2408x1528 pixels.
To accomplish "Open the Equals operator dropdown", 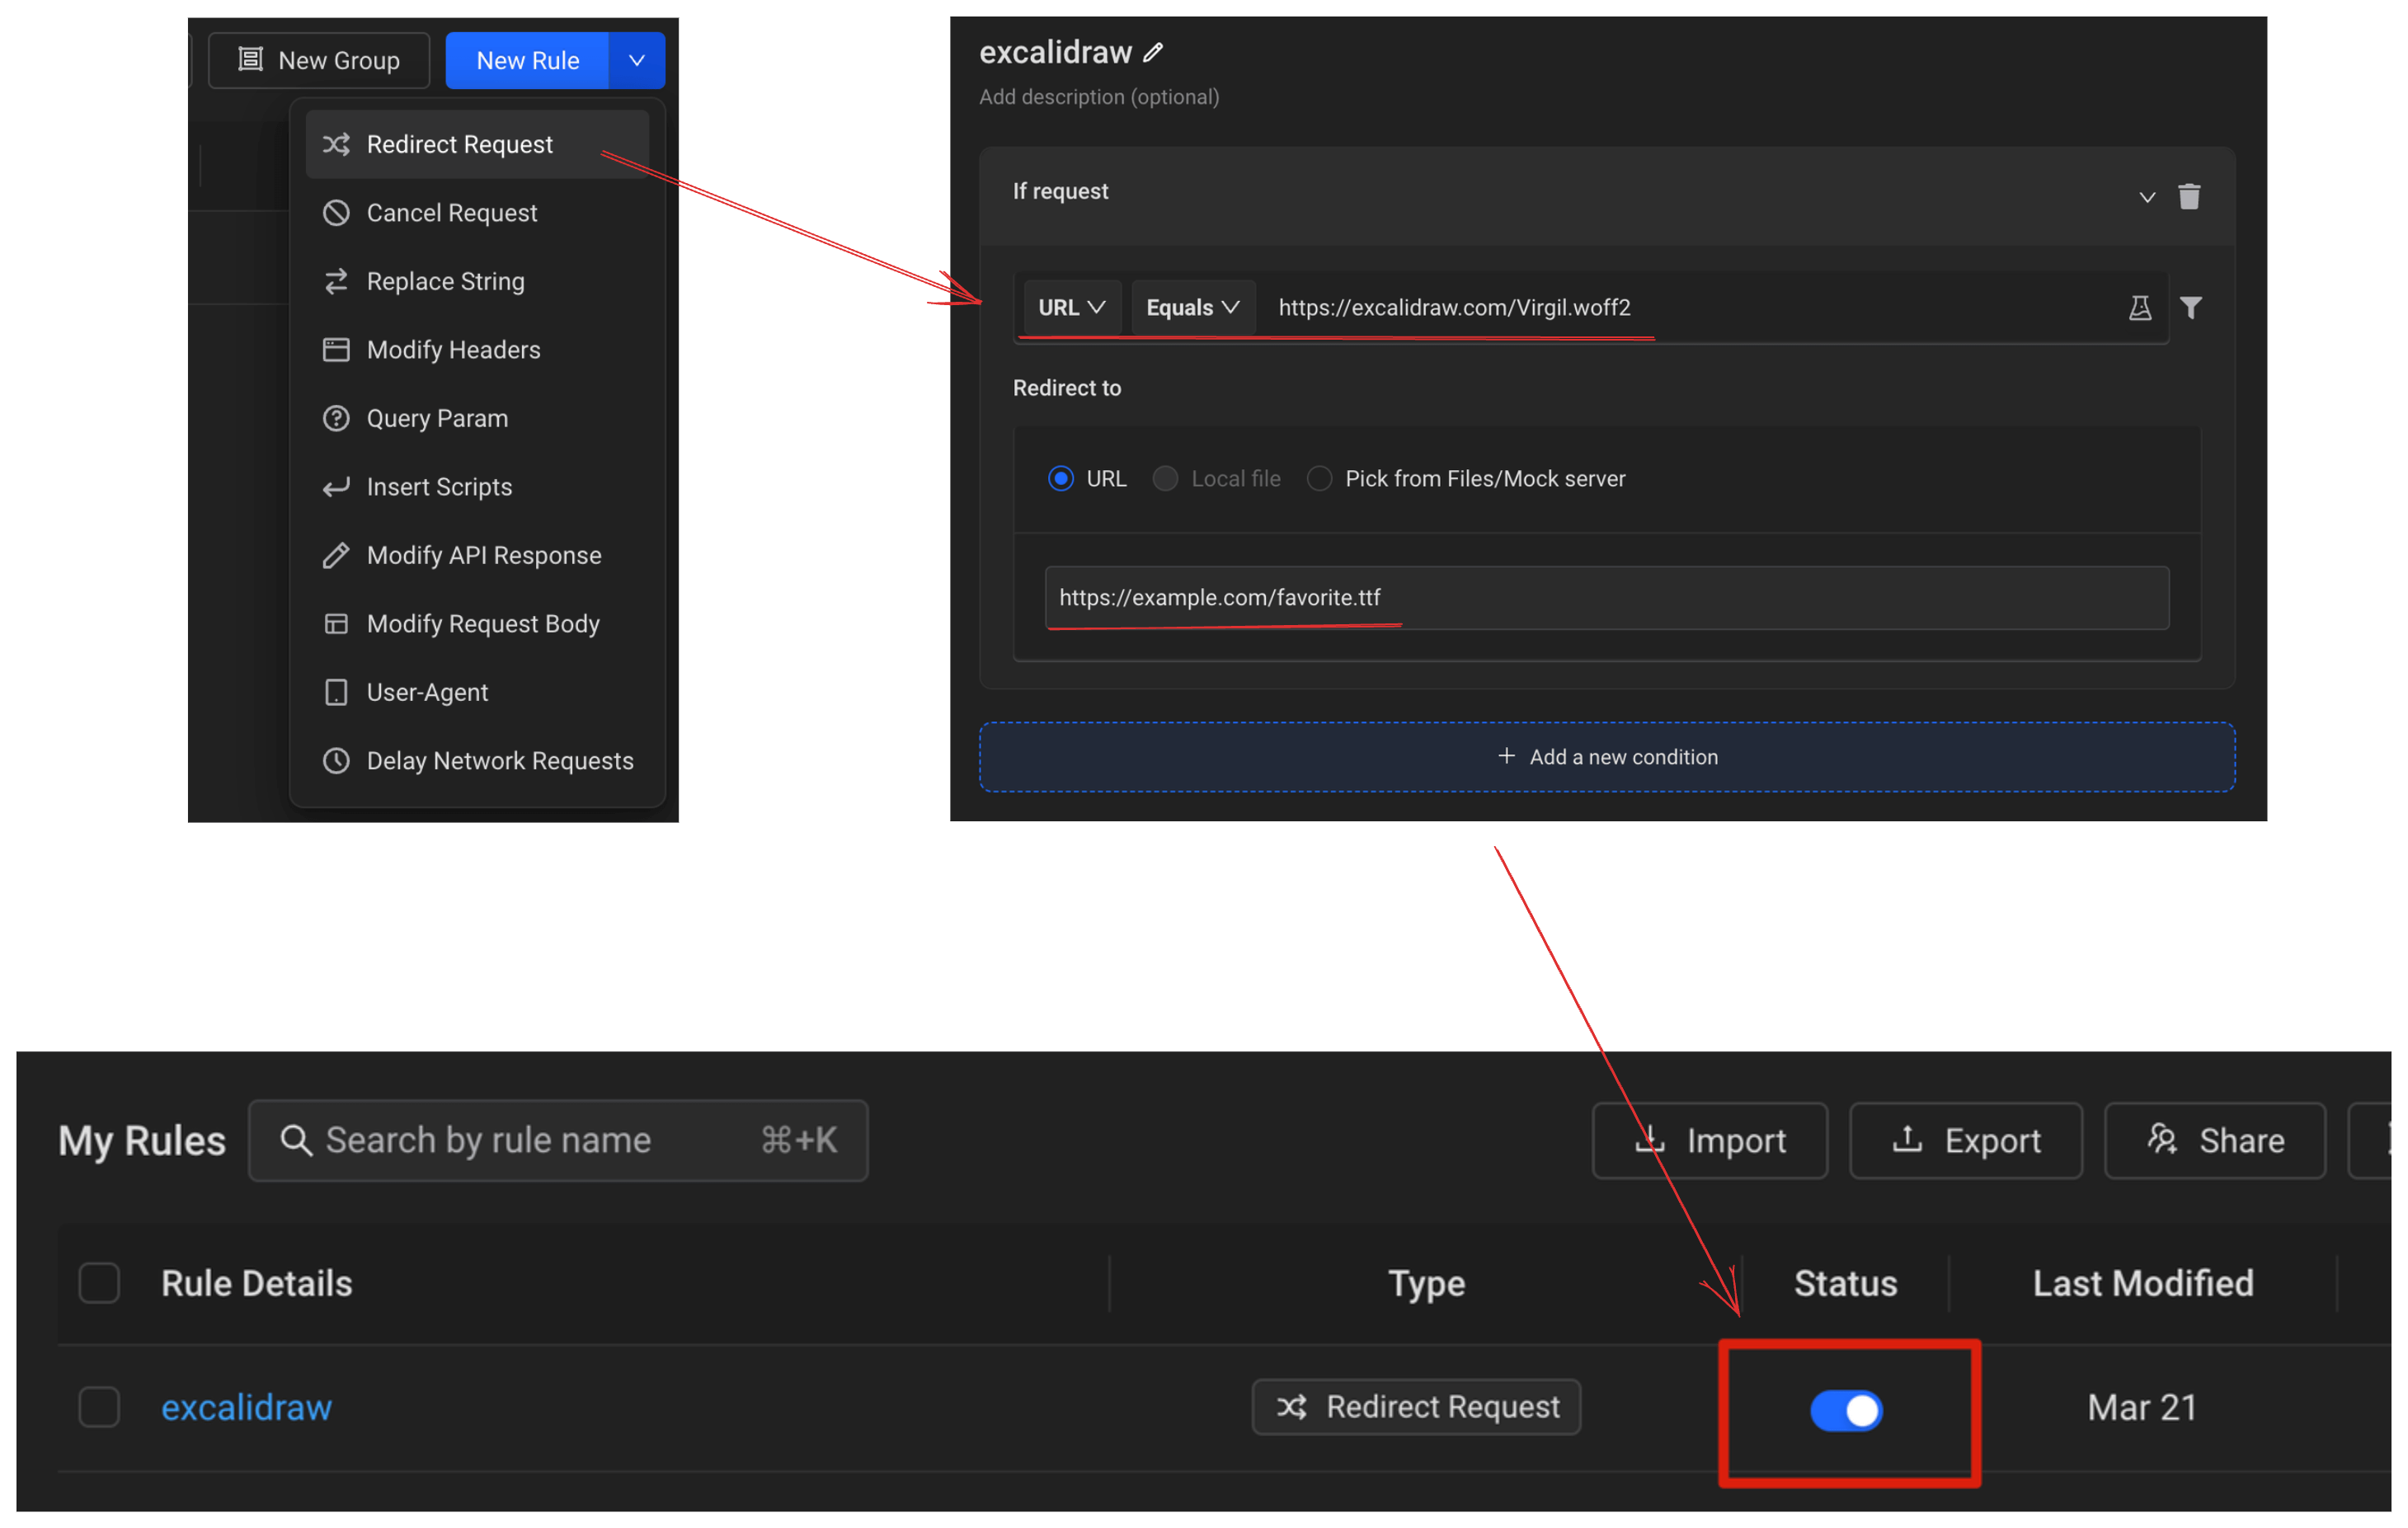I will point(1193,307).
